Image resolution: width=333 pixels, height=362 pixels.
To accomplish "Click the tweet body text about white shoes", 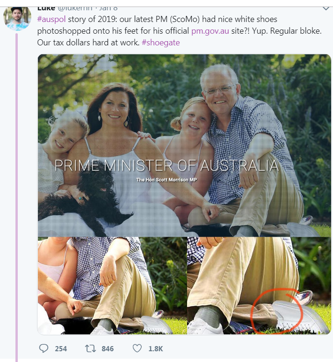I will (179, 31).
